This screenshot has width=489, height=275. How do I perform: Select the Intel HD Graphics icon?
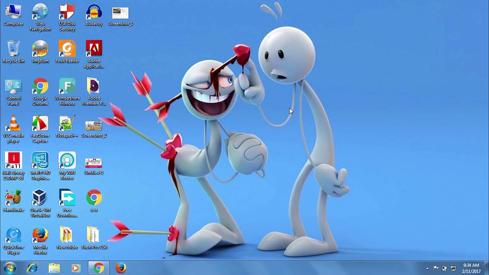click(40, 167)
